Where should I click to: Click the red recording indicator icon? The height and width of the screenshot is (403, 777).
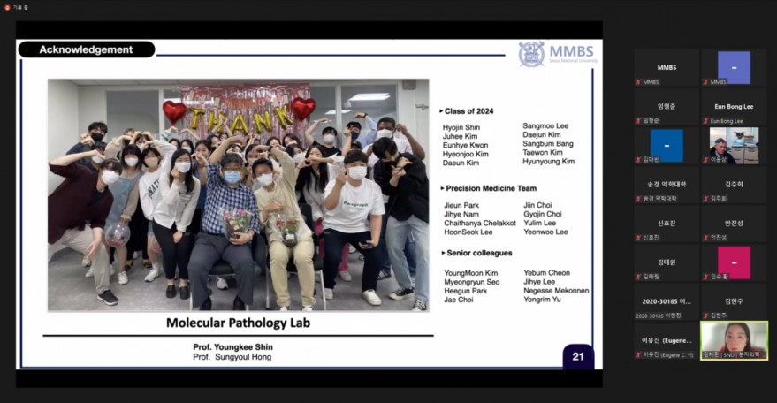click(7, 7)
